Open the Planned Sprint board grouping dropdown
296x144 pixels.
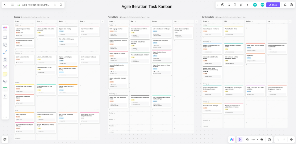(132, 17)
